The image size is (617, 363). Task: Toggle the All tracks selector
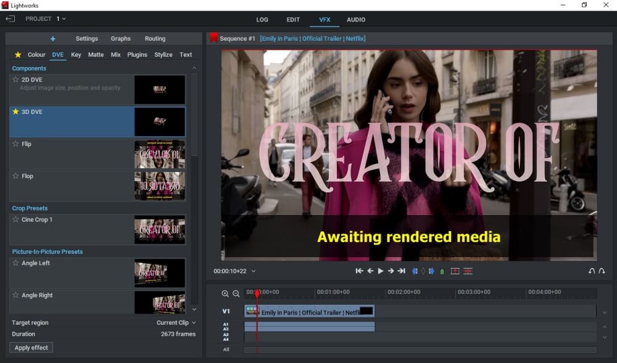pyautogui.click(x=226, y=349)
